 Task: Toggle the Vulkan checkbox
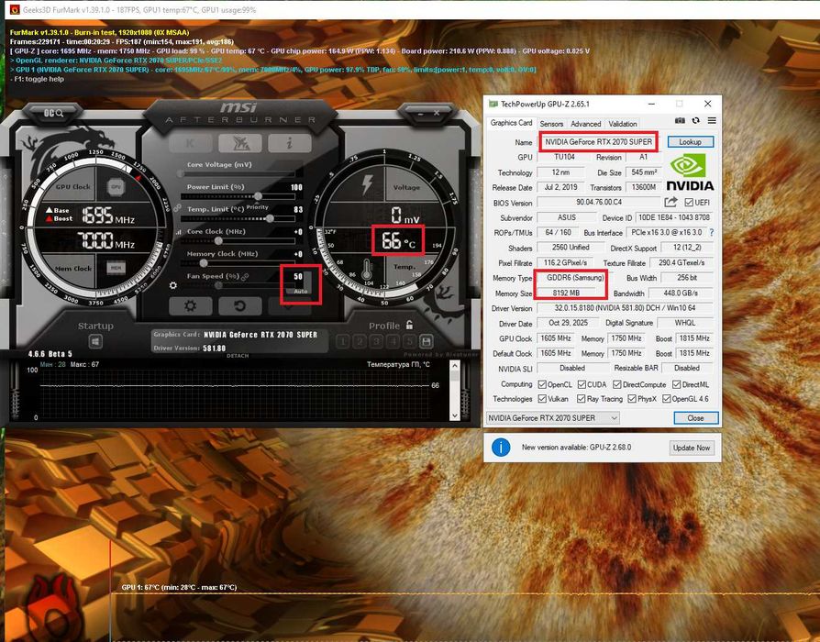542,398
